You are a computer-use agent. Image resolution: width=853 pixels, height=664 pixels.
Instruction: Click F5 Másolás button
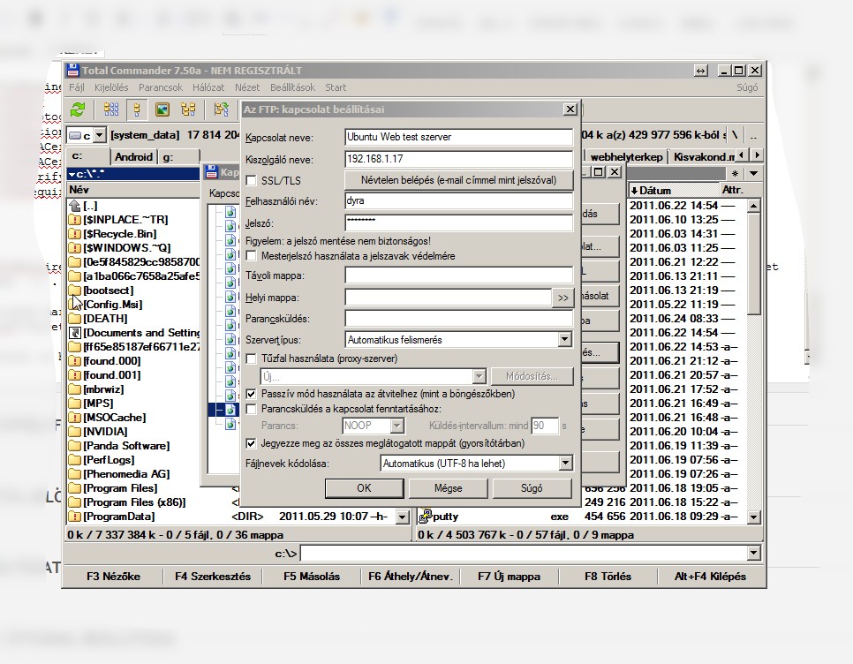click(x=312, y=577)
